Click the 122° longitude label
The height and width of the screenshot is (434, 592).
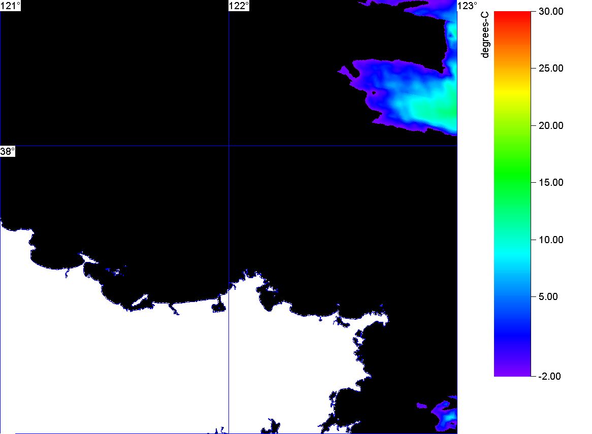pyautogui.click(x=239, y=6)
